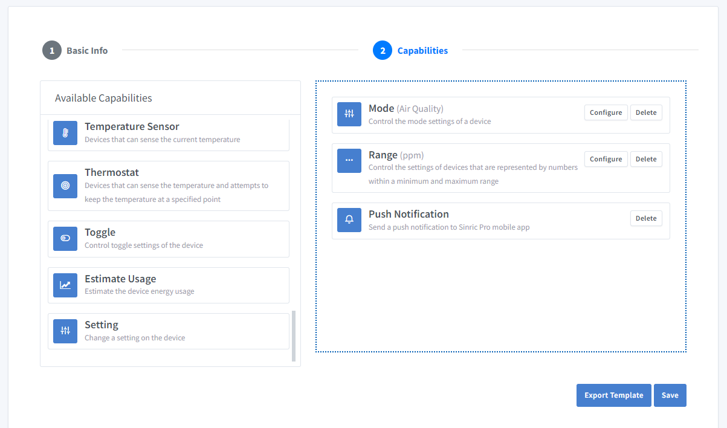Delete the Mode Air Quality capability
The height and width of the screenshot is (428, 727).
click(646, 112)
